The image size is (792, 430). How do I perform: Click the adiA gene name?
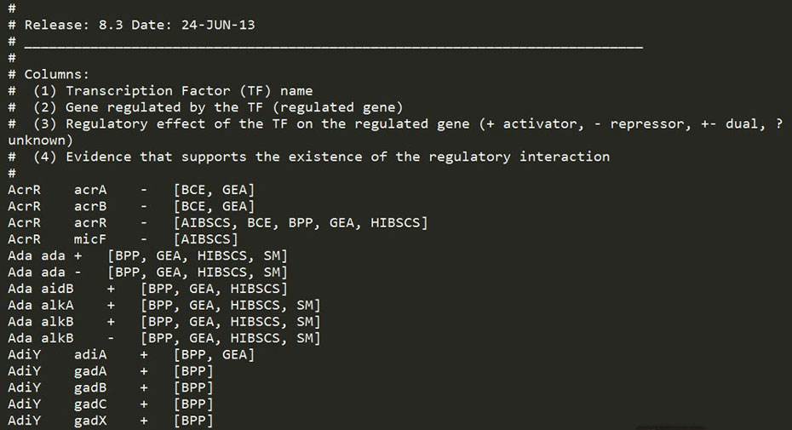(90, 355)
